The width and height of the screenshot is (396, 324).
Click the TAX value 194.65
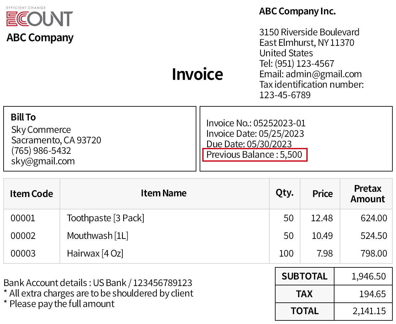click(x=372, y=294)
